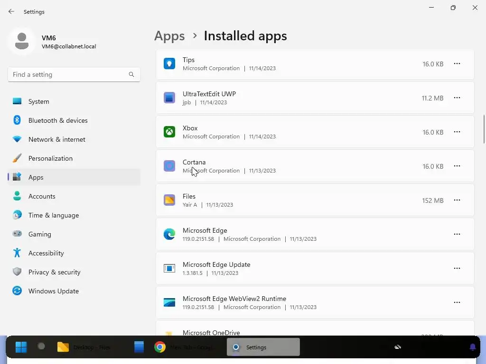
Task: Click the blue app icon in taskbar
Action: [x=139, y=347]
